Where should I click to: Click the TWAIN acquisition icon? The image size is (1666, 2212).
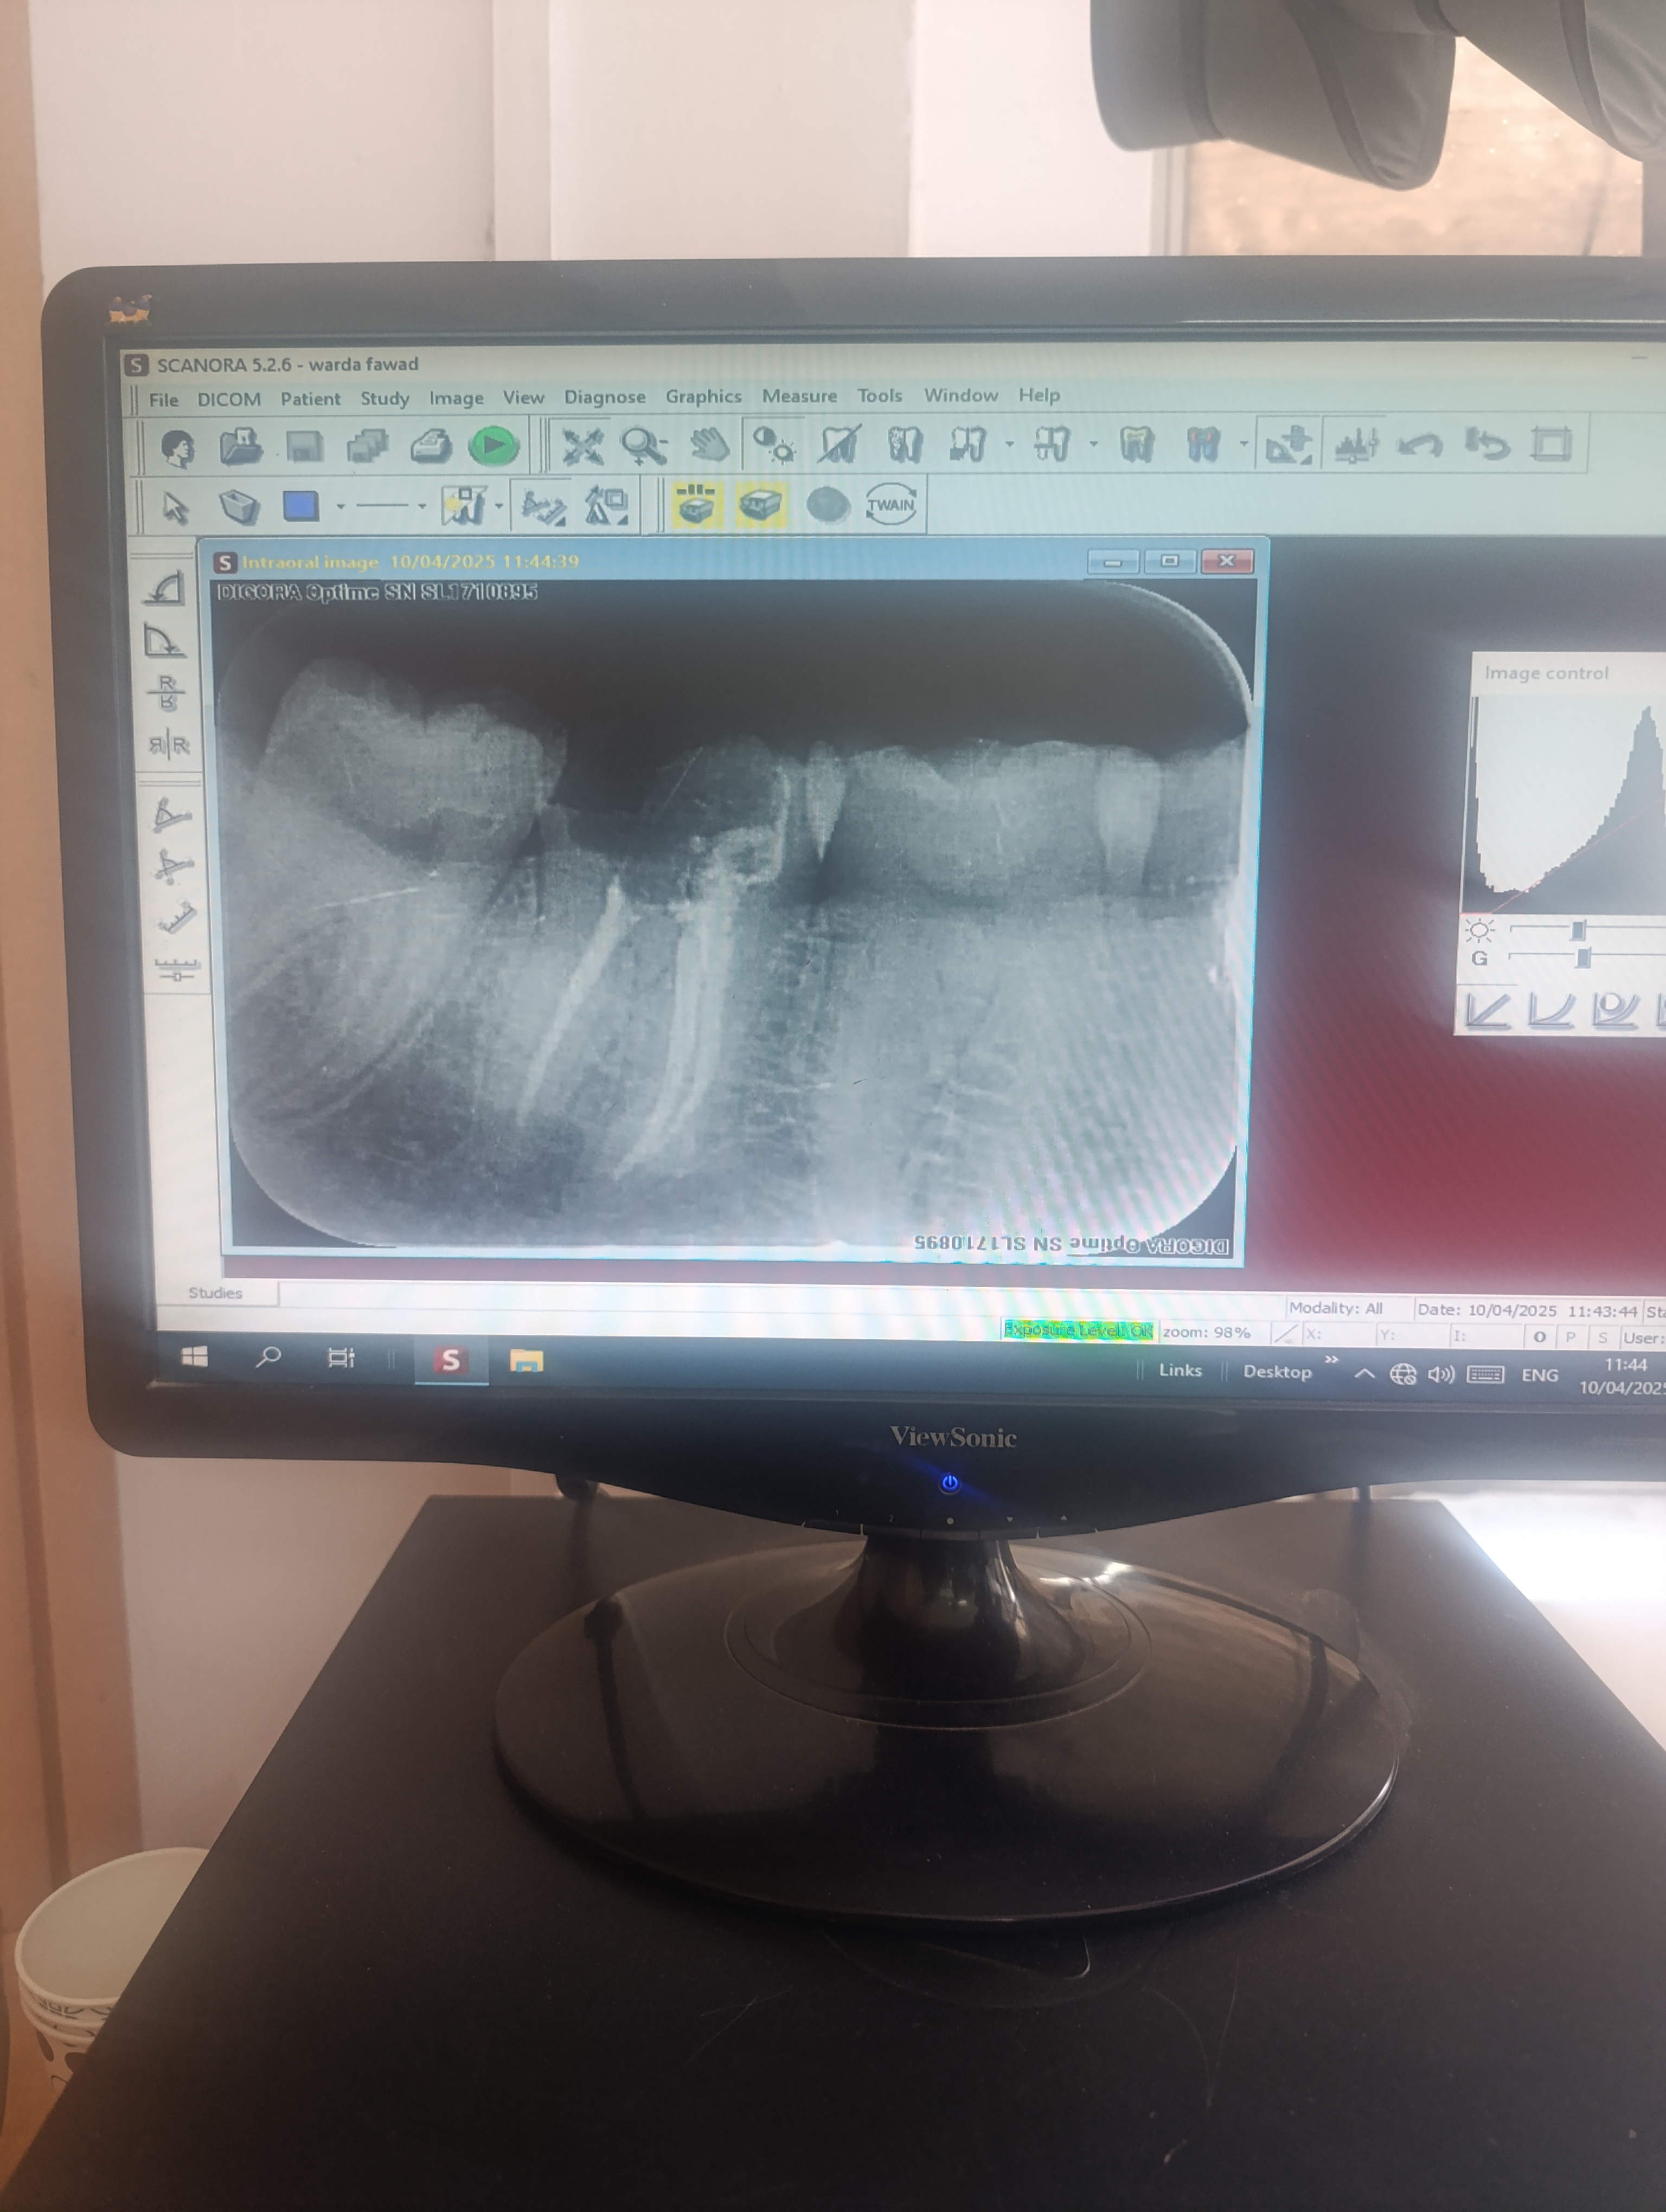[890, 504]
